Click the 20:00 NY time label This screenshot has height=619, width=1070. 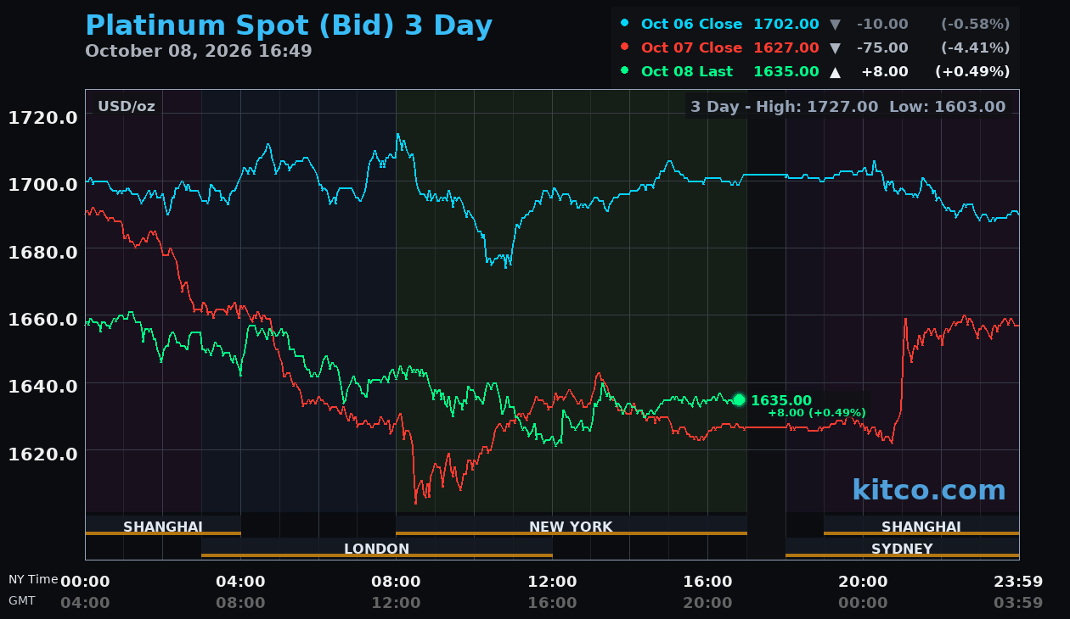(x=863, y=582)
